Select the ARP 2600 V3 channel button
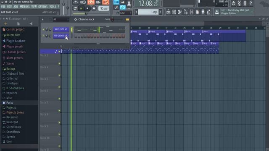 point(61,29)
